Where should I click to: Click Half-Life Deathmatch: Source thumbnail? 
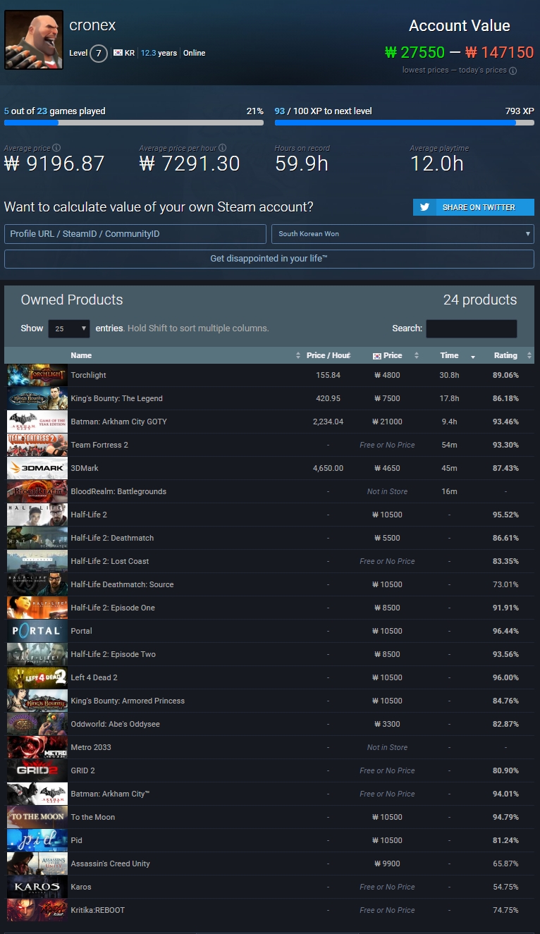point(37,584)
